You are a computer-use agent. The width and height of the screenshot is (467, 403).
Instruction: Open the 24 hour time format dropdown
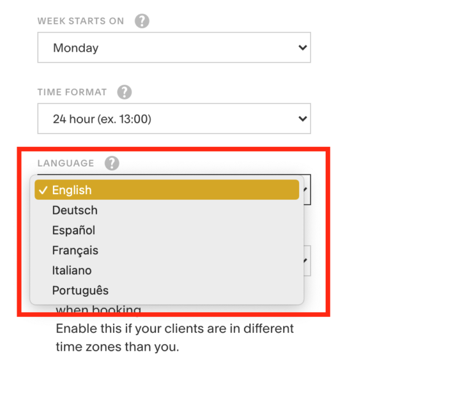coord(174,119)
